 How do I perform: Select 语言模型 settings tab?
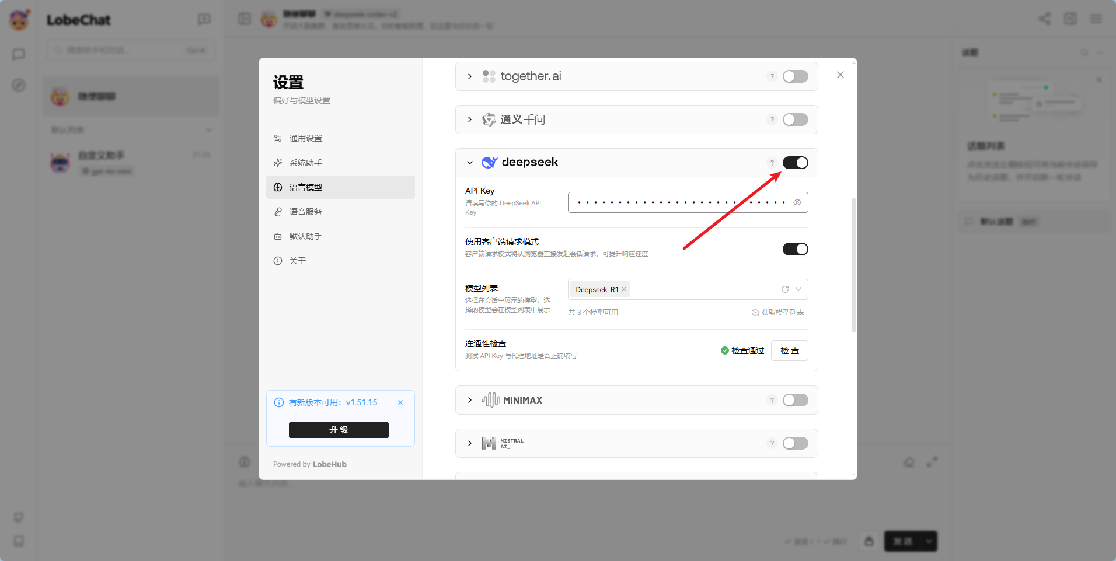point(340,187)
